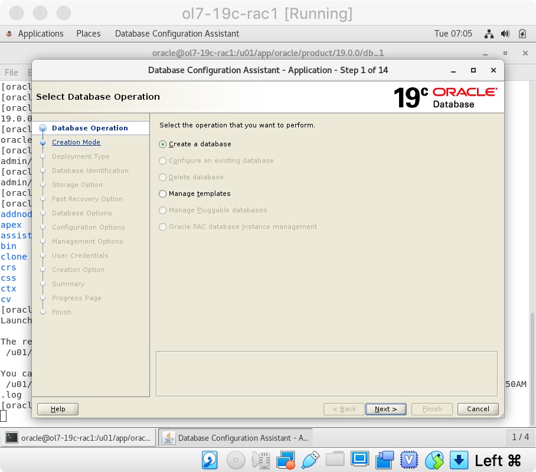This screenshot has height=472, width=536.
Task: Click the VirtualBox shared folders icon
Action: [335, 458]
